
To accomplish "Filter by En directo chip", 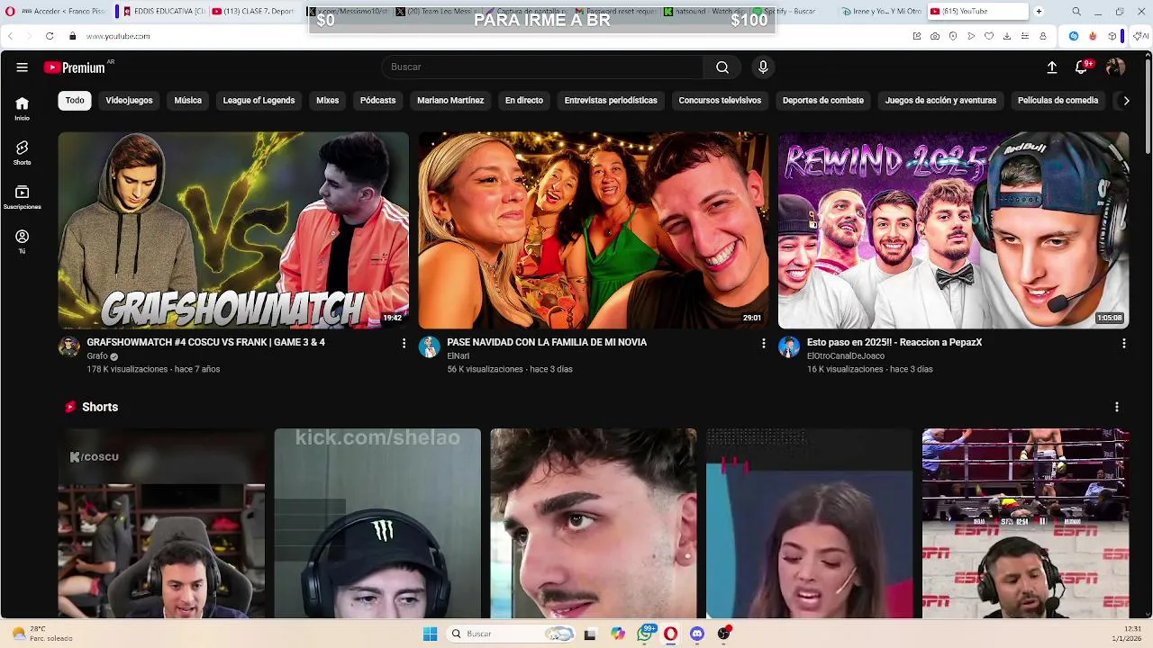I will (524, 101).
